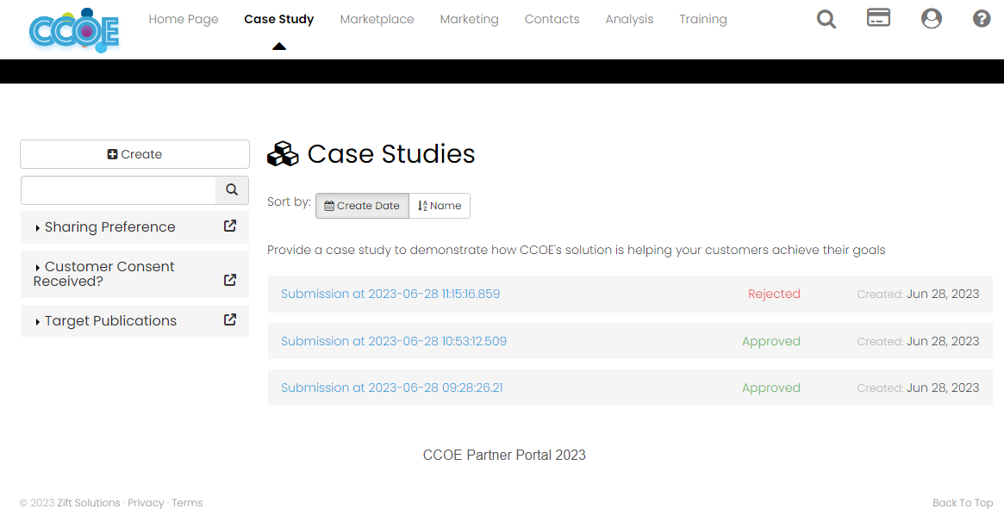Expand the Sharing Preference filter

109,227
